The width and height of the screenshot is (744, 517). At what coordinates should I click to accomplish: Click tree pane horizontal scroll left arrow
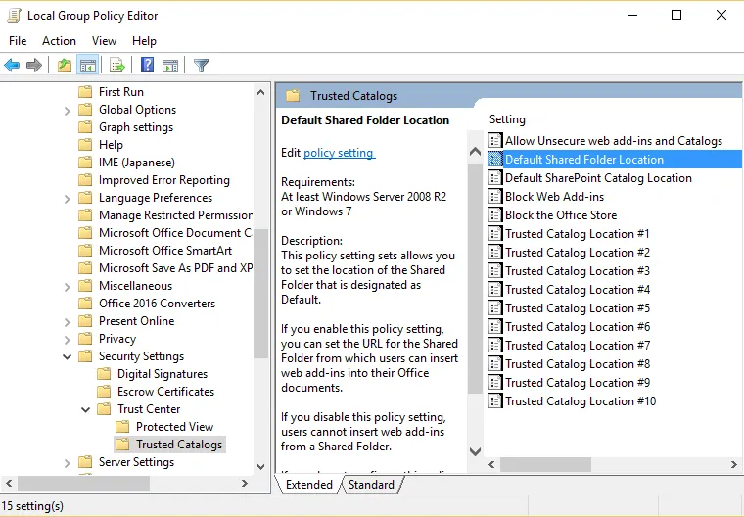[x=9, y=484]
